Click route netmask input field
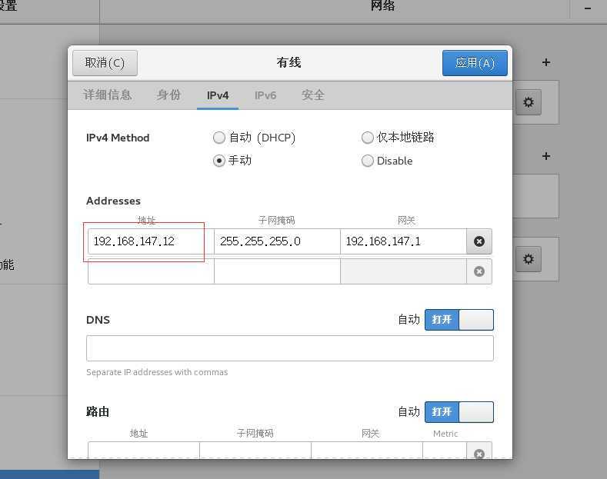607x479 pixels. tap(255, 451)
